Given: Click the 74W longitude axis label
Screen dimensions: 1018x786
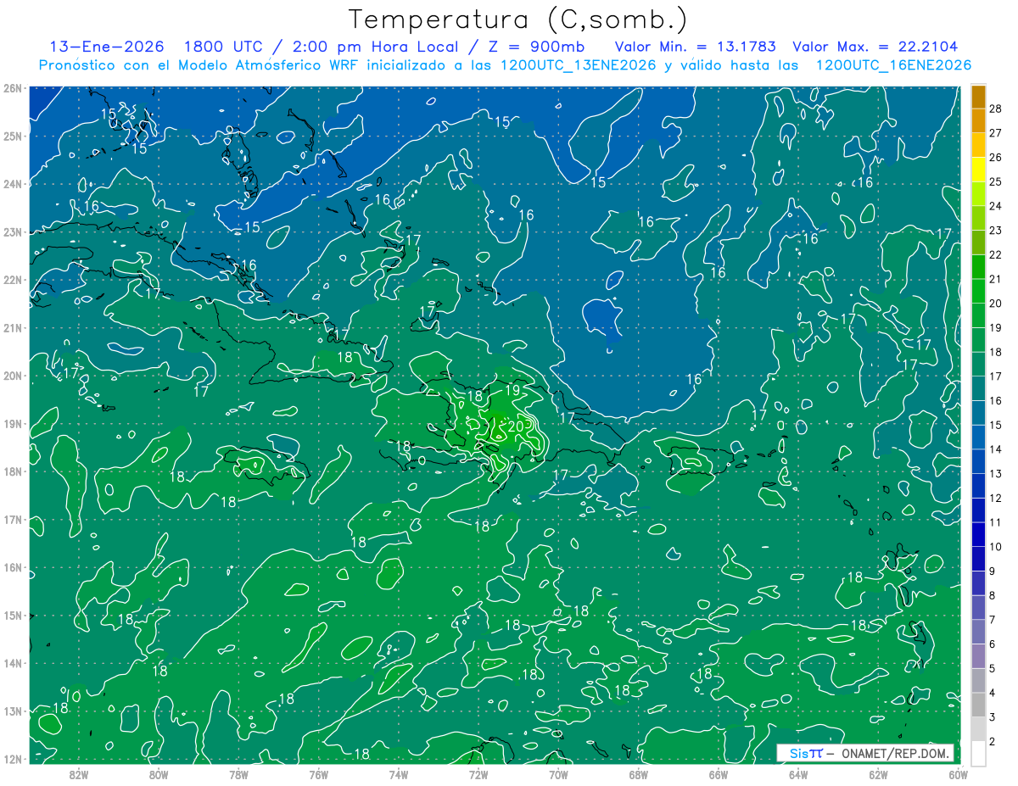Looking at the screenshot, I should [399, 774].
